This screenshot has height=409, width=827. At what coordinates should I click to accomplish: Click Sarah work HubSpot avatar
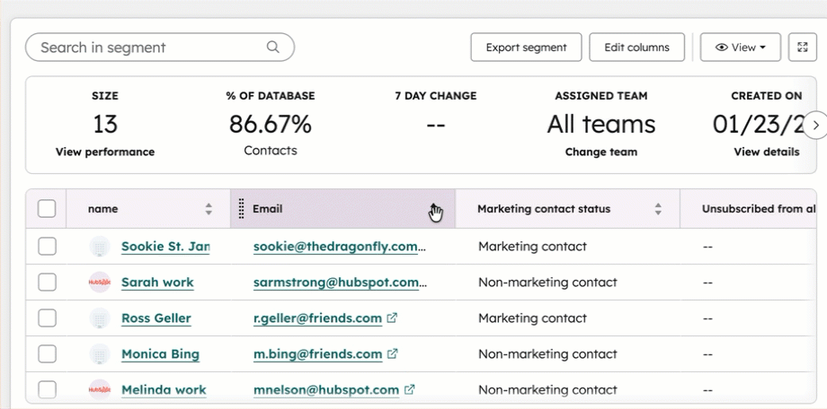pos(100,283)
